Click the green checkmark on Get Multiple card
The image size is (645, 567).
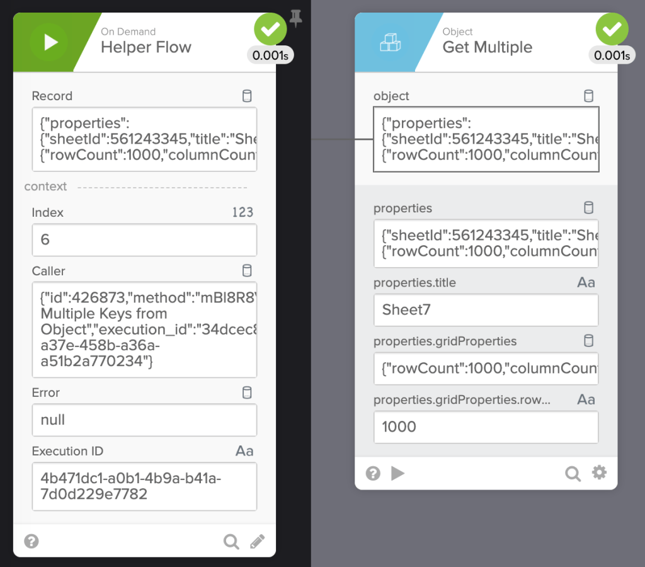click(x=612, y=28)
